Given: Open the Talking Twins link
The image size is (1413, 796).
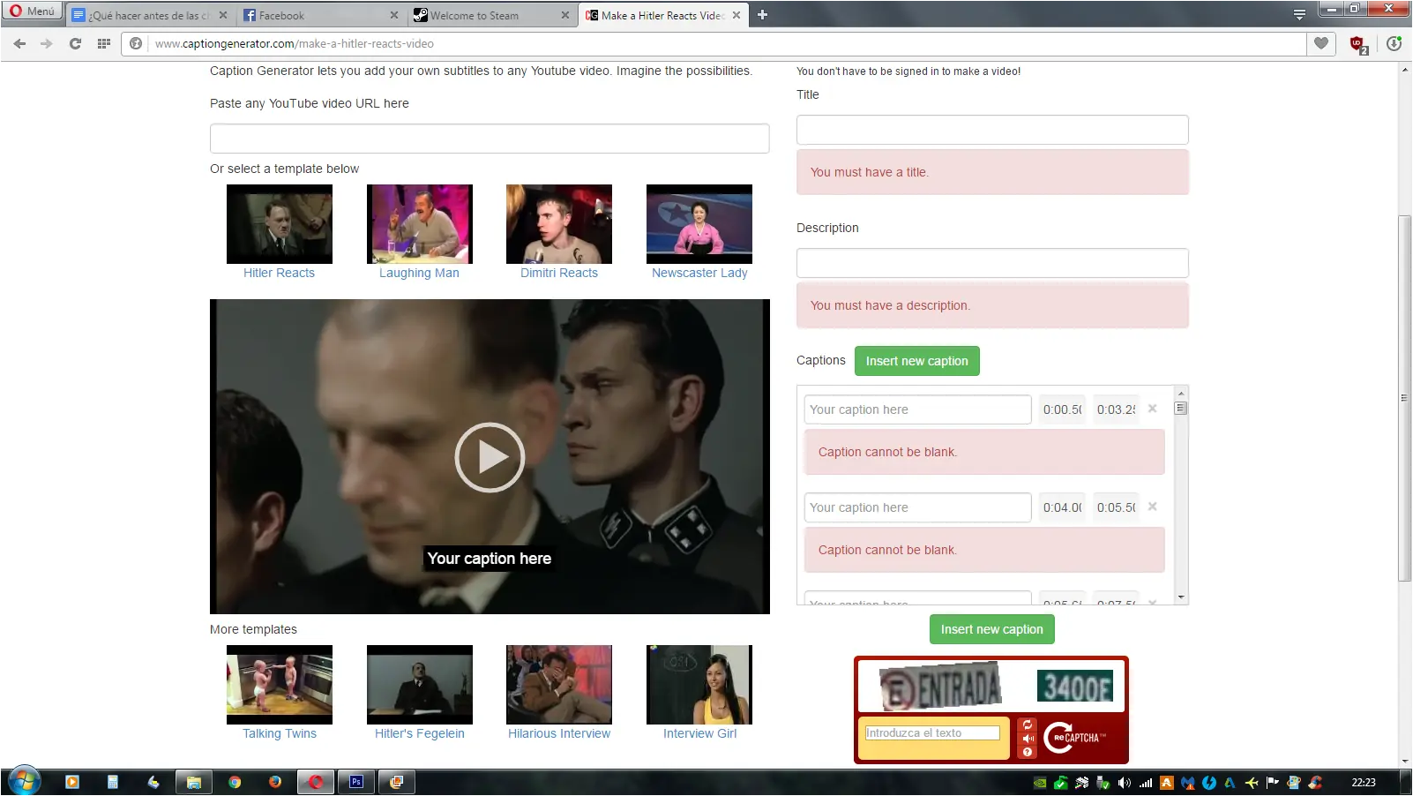Looking at the screenshot, I should click(280, 733).
